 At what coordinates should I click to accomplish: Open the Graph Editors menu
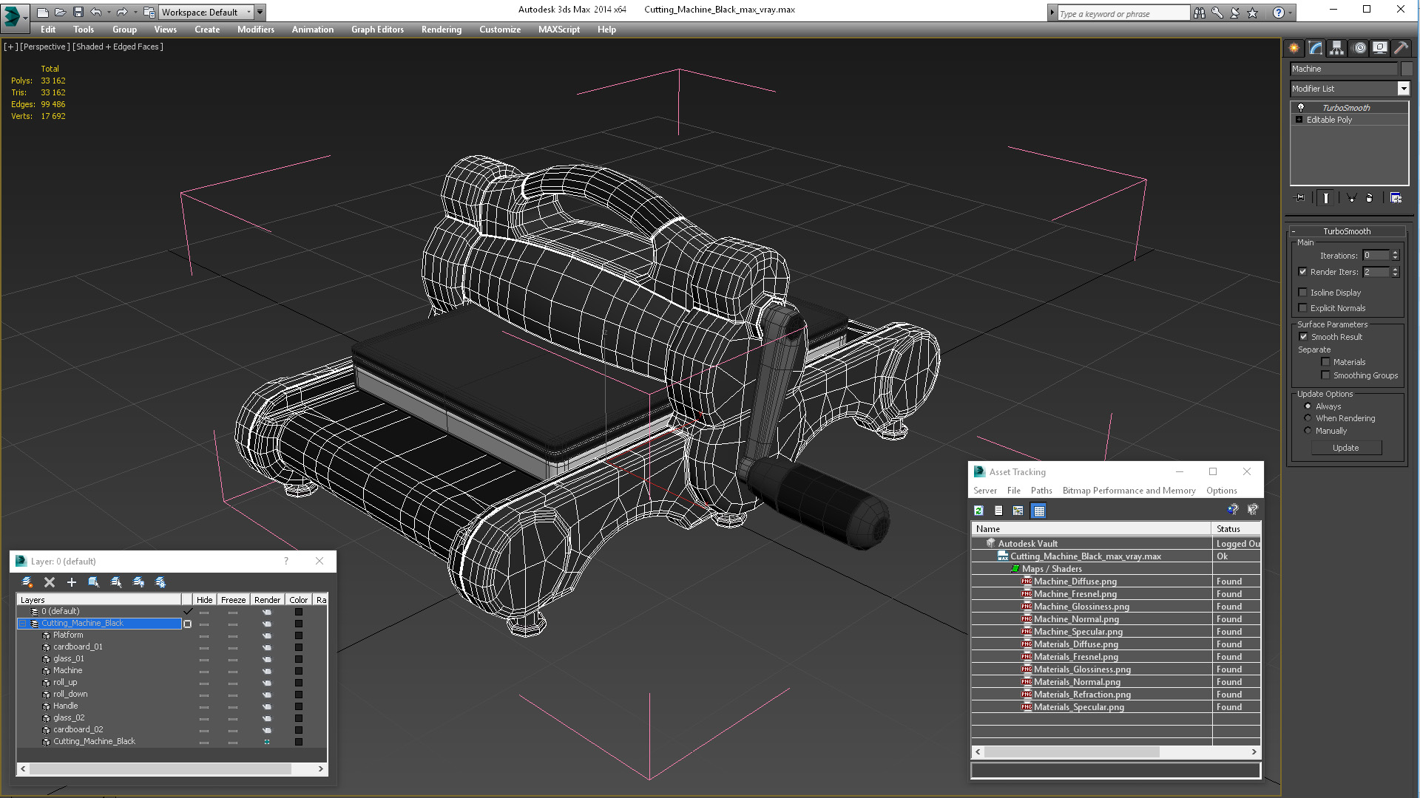tap(377, 30)
